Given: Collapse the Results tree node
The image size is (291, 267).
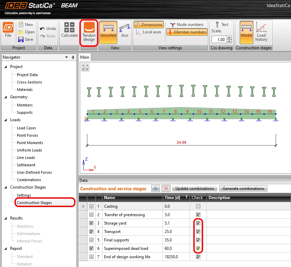Looking at the screenshot, I should coord(6,219).
